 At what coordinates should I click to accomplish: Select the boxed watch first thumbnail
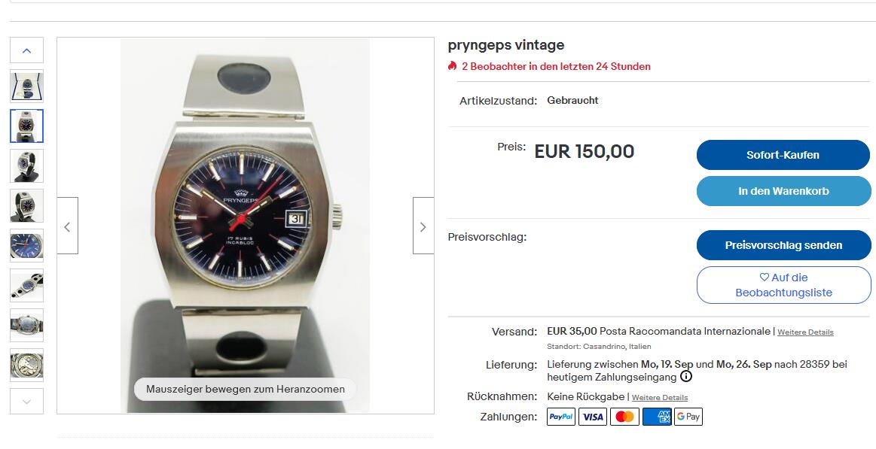point(27,86)
